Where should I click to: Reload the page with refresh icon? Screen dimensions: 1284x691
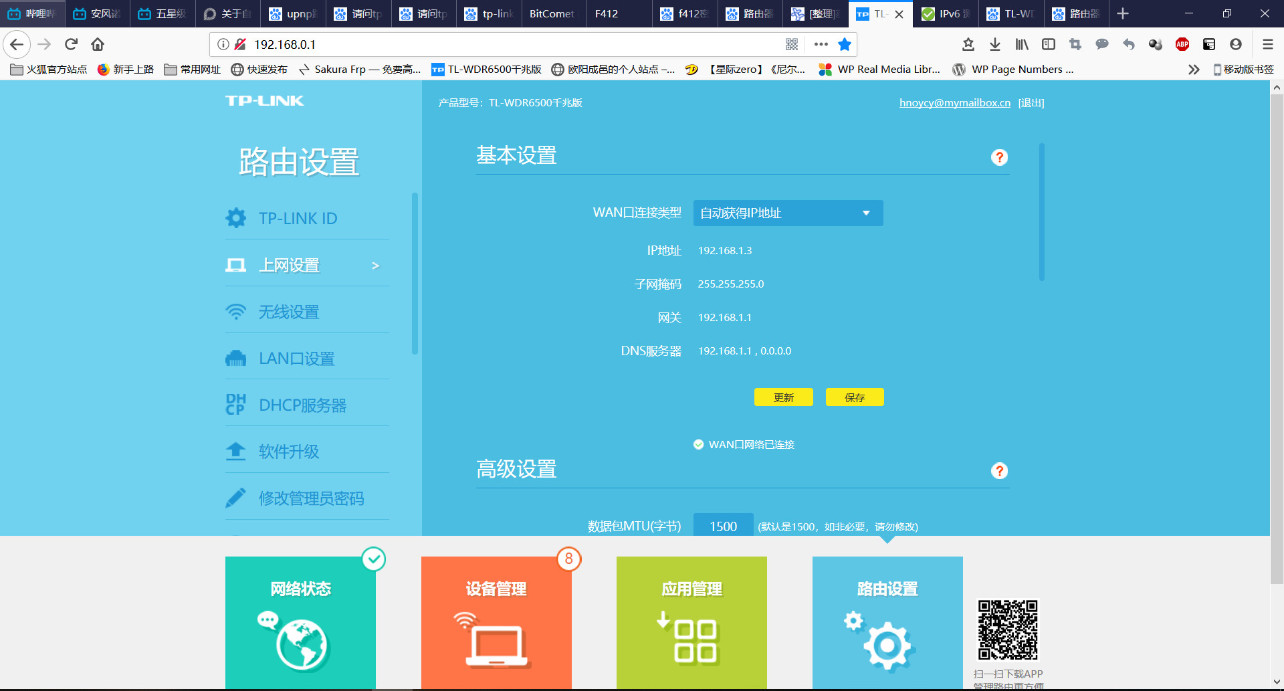click(x=71, y=44)
